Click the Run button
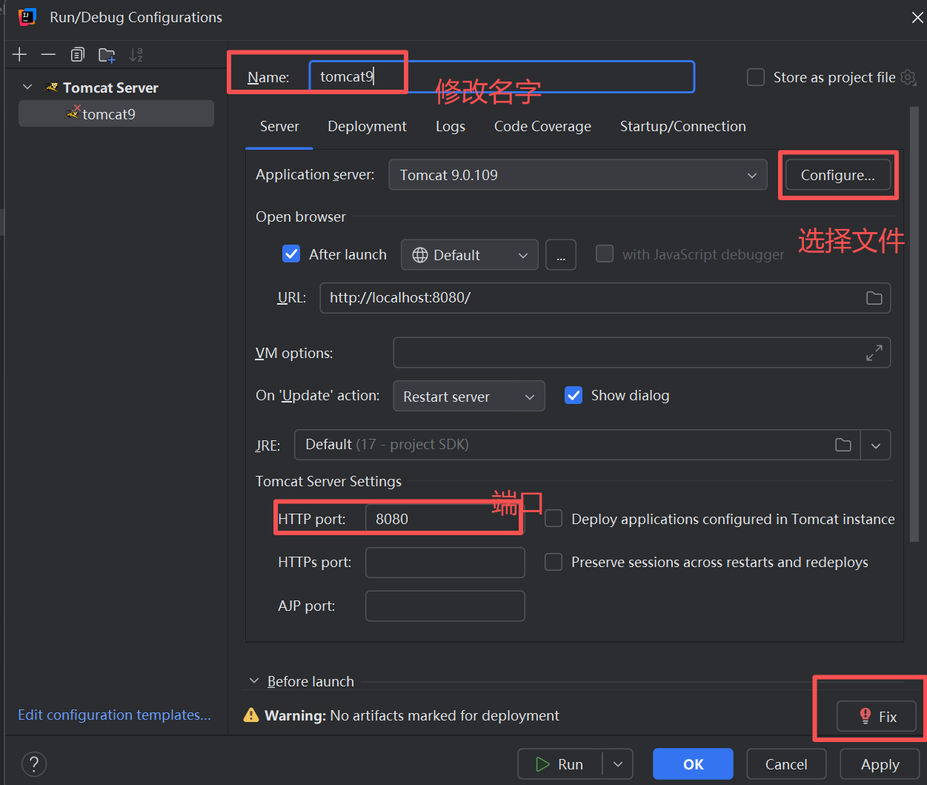 pos(560,764)
